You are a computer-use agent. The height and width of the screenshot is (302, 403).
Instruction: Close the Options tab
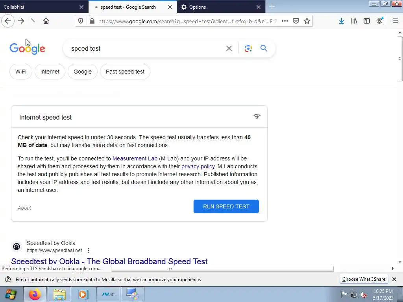(x=259, y=7)
